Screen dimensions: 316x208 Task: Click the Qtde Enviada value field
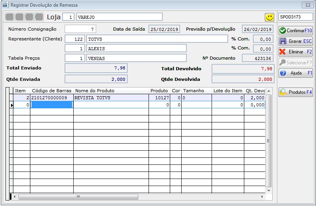pos(96,79)
